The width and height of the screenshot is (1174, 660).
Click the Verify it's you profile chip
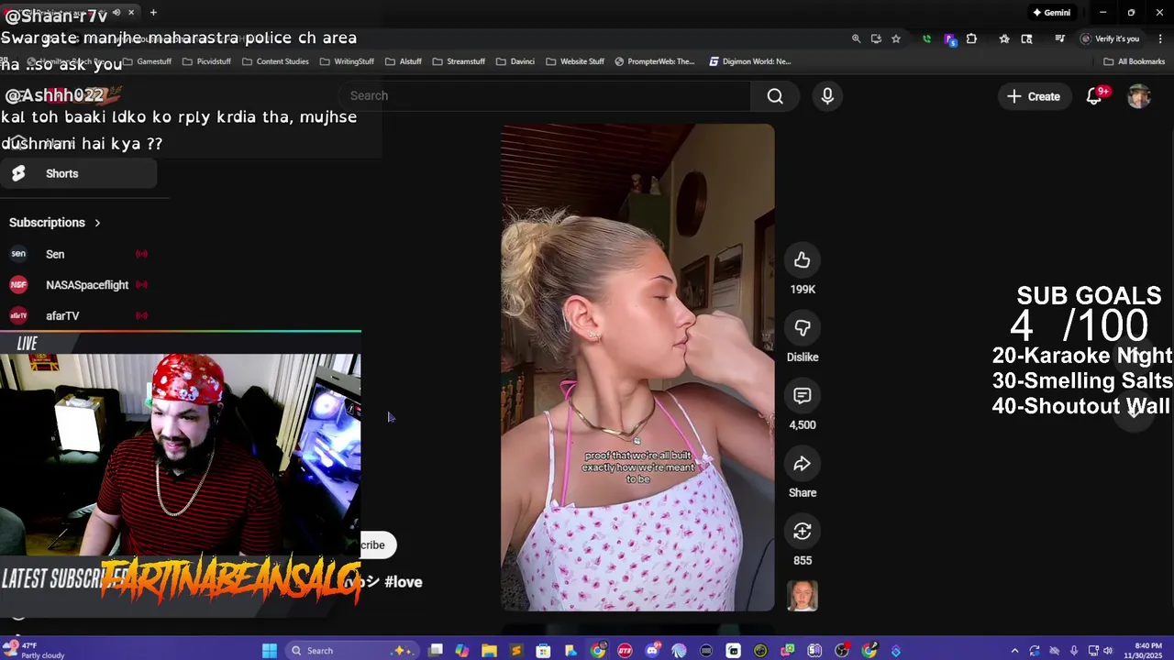point(1110,38)
